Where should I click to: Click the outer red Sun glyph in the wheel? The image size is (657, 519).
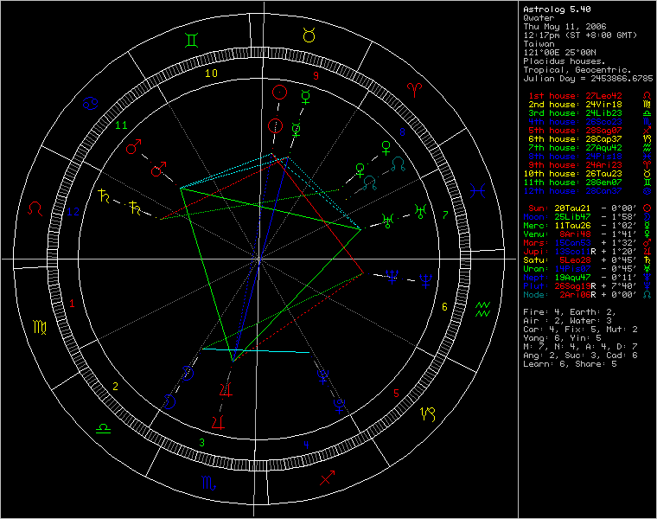pyautogui.click(x=279, y=93)
